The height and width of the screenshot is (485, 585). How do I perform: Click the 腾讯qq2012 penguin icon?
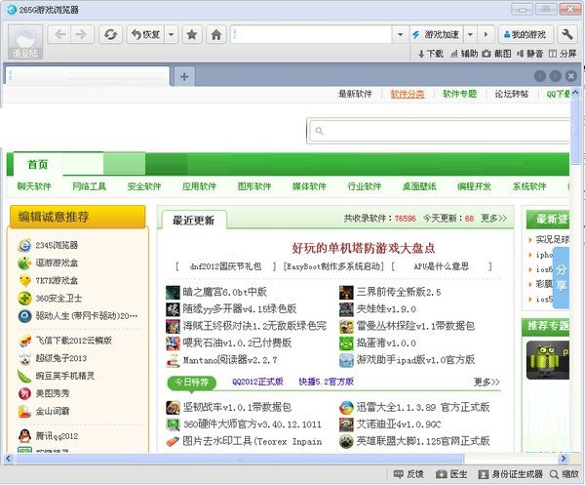pos(24,436)
